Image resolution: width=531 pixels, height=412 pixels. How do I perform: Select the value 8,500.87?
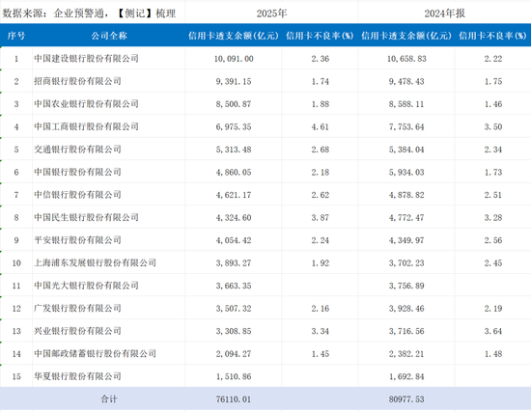(x=234, y=104)
